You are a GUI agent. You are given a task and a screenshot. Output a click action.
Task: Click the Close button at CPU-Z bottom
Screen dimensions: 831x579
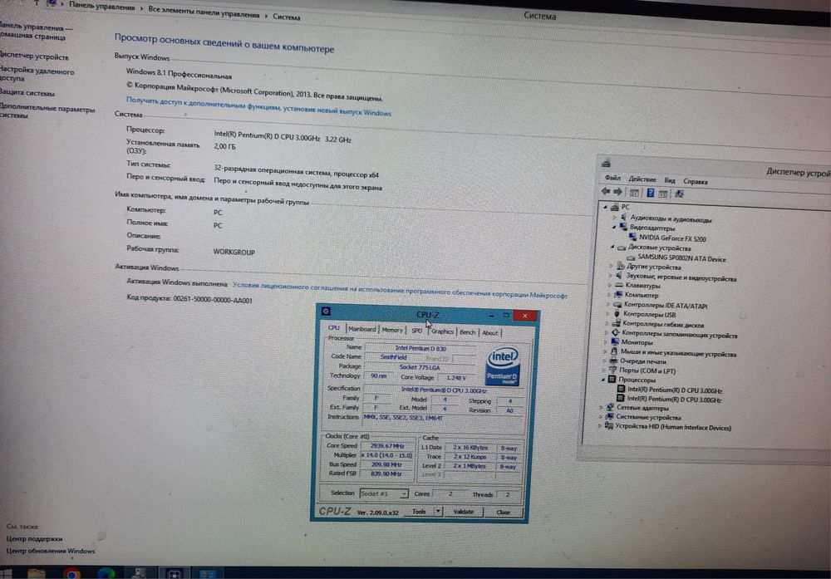[504, 513]
